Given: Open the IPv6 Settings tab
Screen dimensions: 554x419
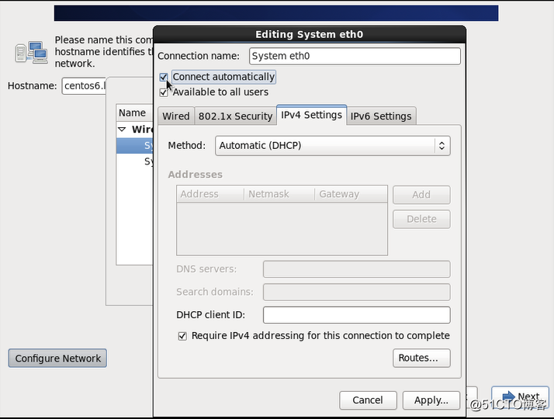Looking at the screenshot, I should tap(381, 116).
